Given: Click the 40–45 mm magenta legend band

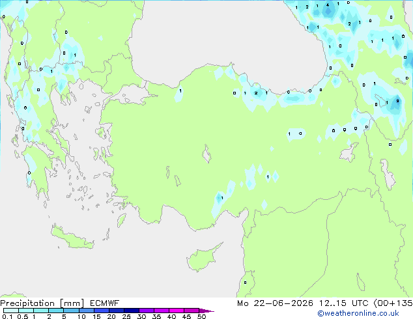Looking at the screenshot, I should [177, 311].
